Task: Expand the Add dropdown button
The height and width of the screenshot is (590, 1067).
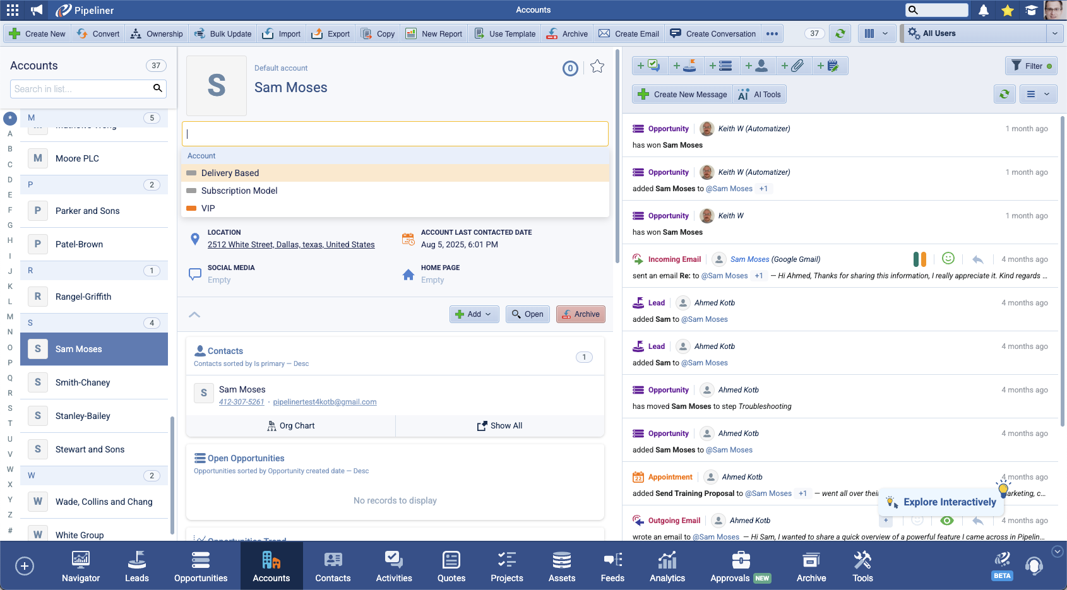Action: coord(474,314)
